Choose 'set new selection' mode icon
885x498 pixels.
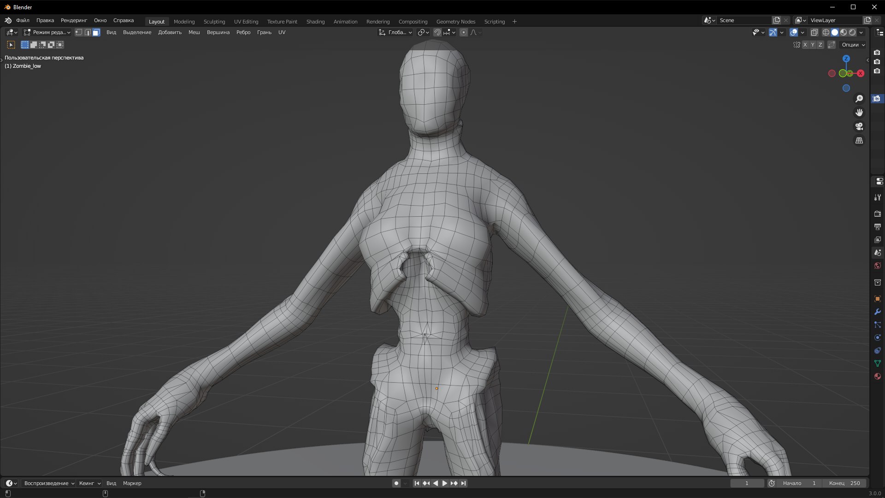tap(25, 45)
